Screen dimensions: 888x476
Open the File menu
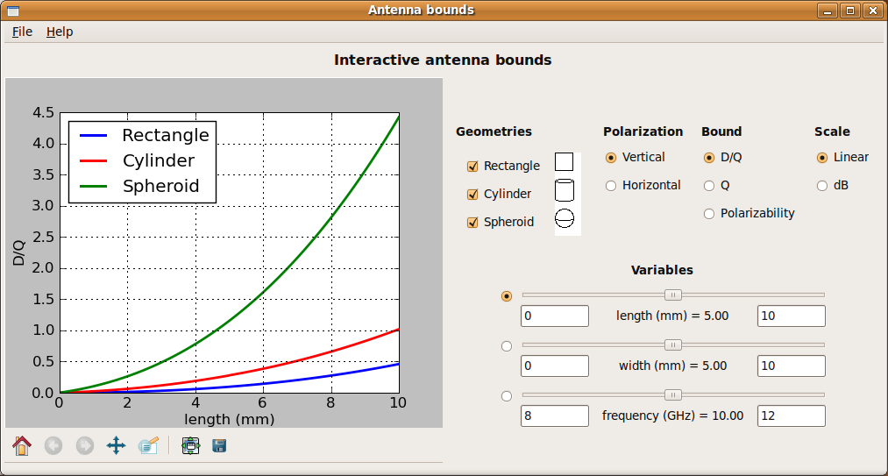point(22,32)
